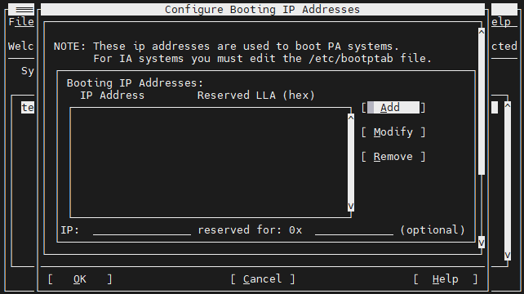This screenshot has height=294, width=524.
Task: Confirm the dialog with OK
Action: 80,279
